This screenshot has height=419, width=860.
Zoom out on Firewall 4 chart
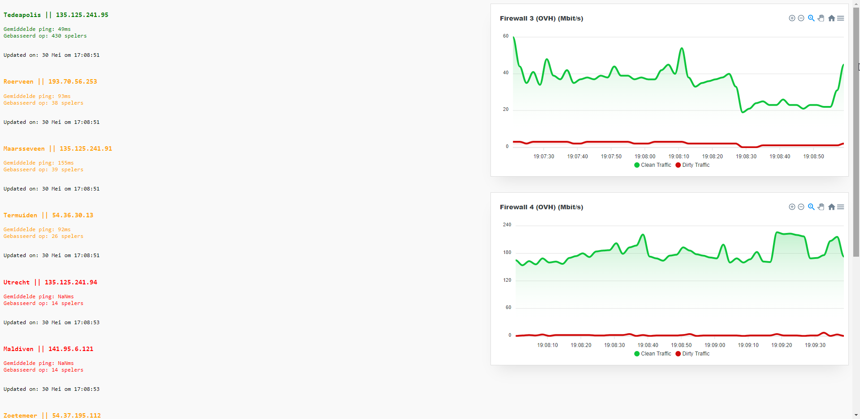tap(801, 207)
